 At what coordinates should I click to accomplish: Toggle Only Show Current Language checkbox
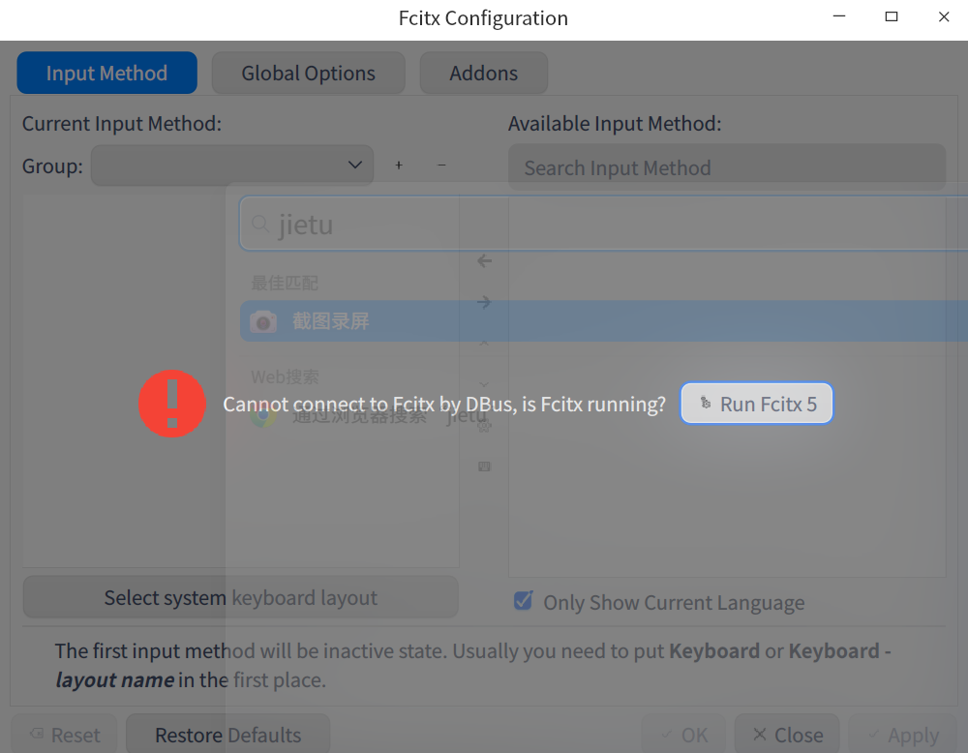tap(524, 602)
